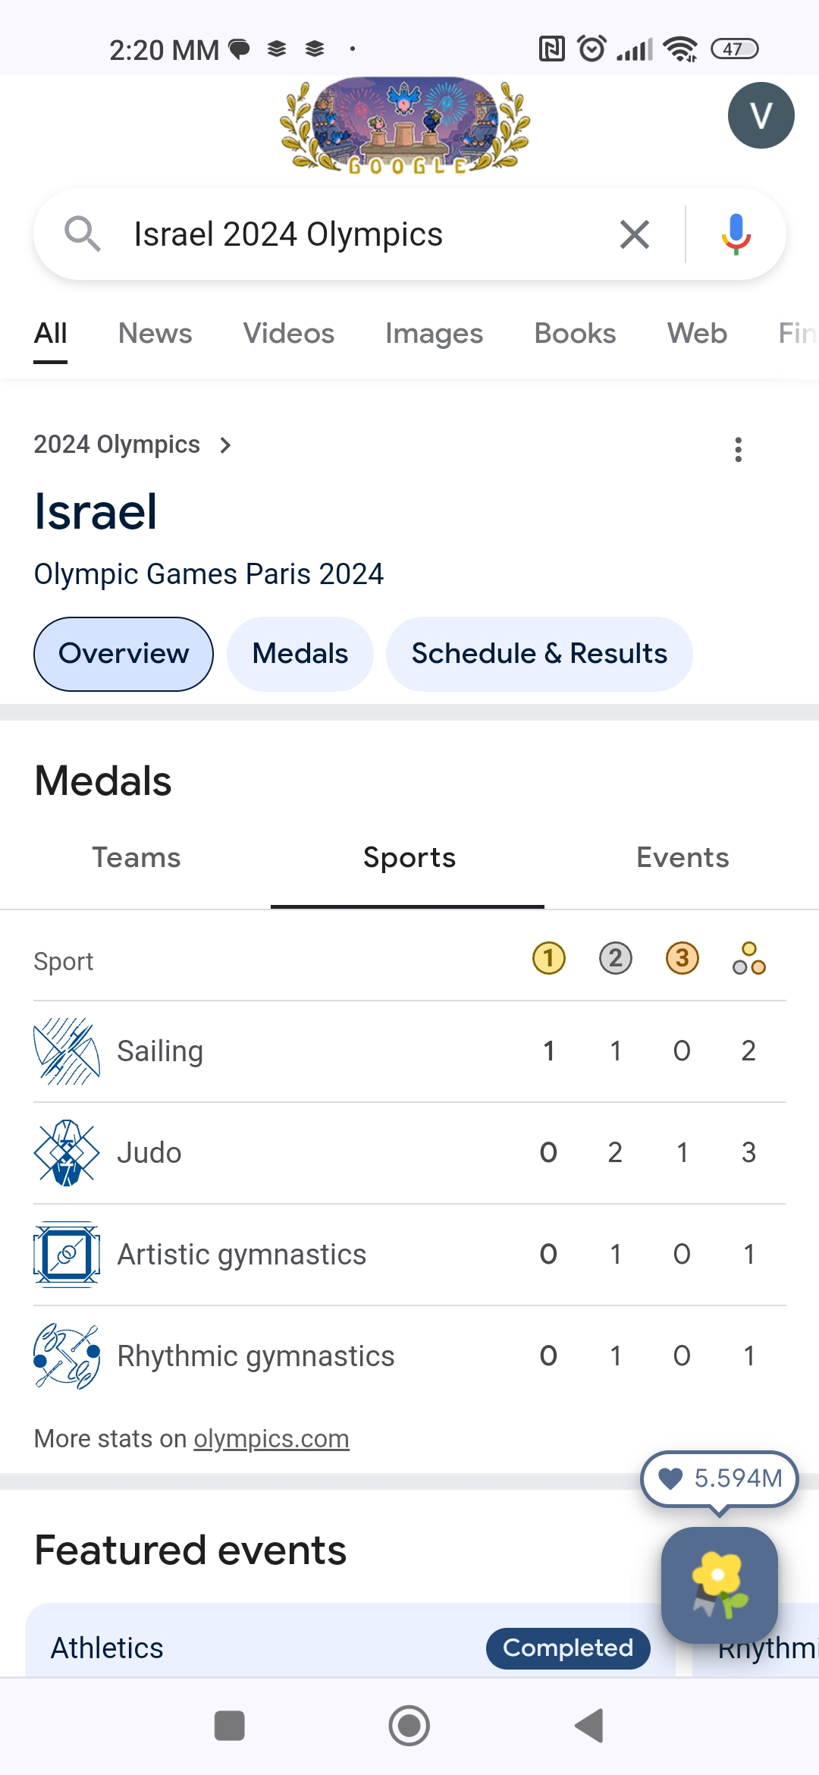
Task: Tap the Artistic gymnastics pictogram
Action: click(67, 1254)
